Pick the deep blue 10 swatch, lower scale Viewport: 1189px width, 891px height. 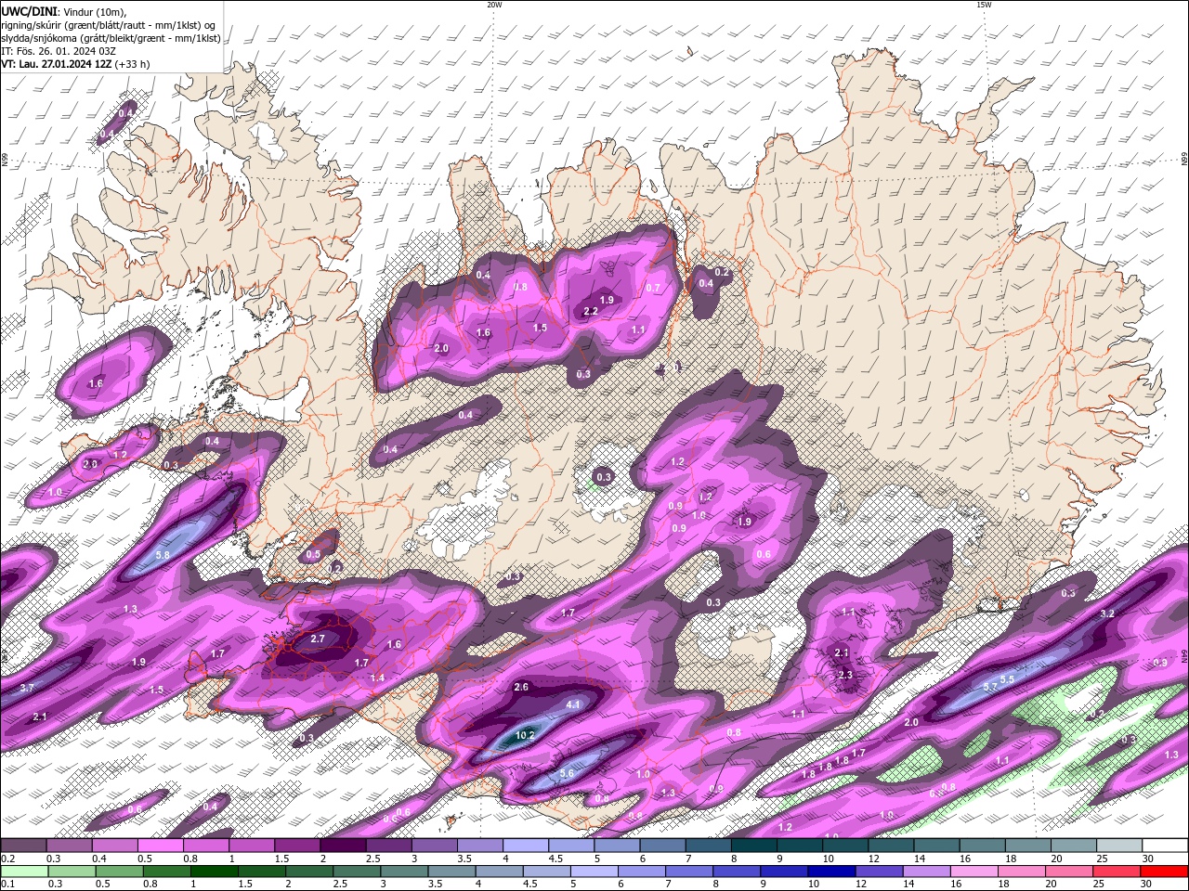pyautogui.click(x=831, y=872)
